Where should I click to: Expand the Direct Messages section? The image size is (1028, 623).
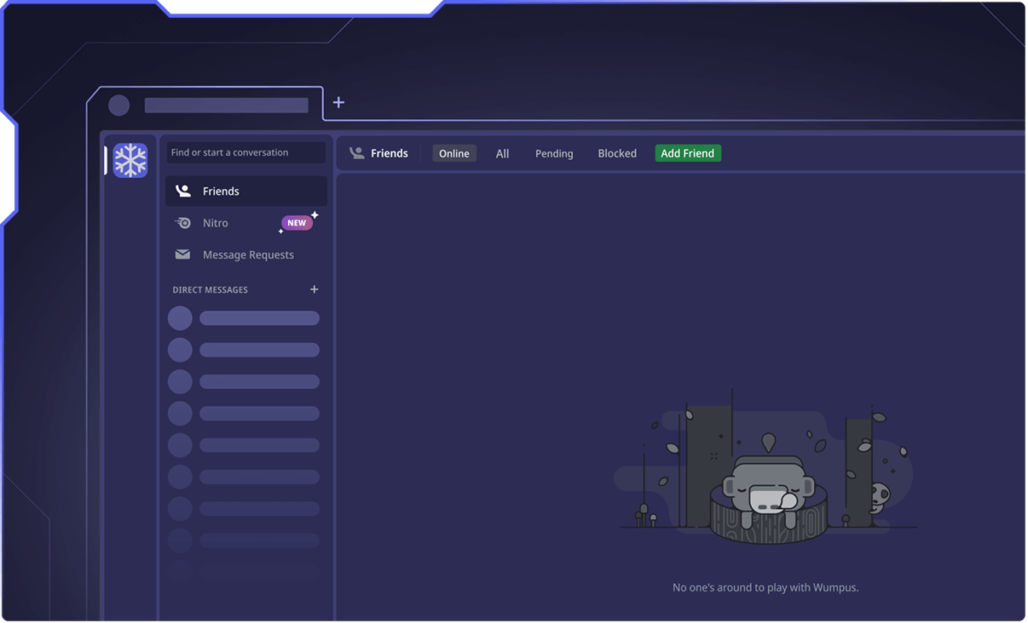210,289
